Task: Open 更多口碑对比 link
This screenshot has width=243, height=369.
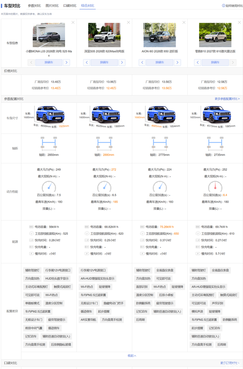Action: coord(230,363)
